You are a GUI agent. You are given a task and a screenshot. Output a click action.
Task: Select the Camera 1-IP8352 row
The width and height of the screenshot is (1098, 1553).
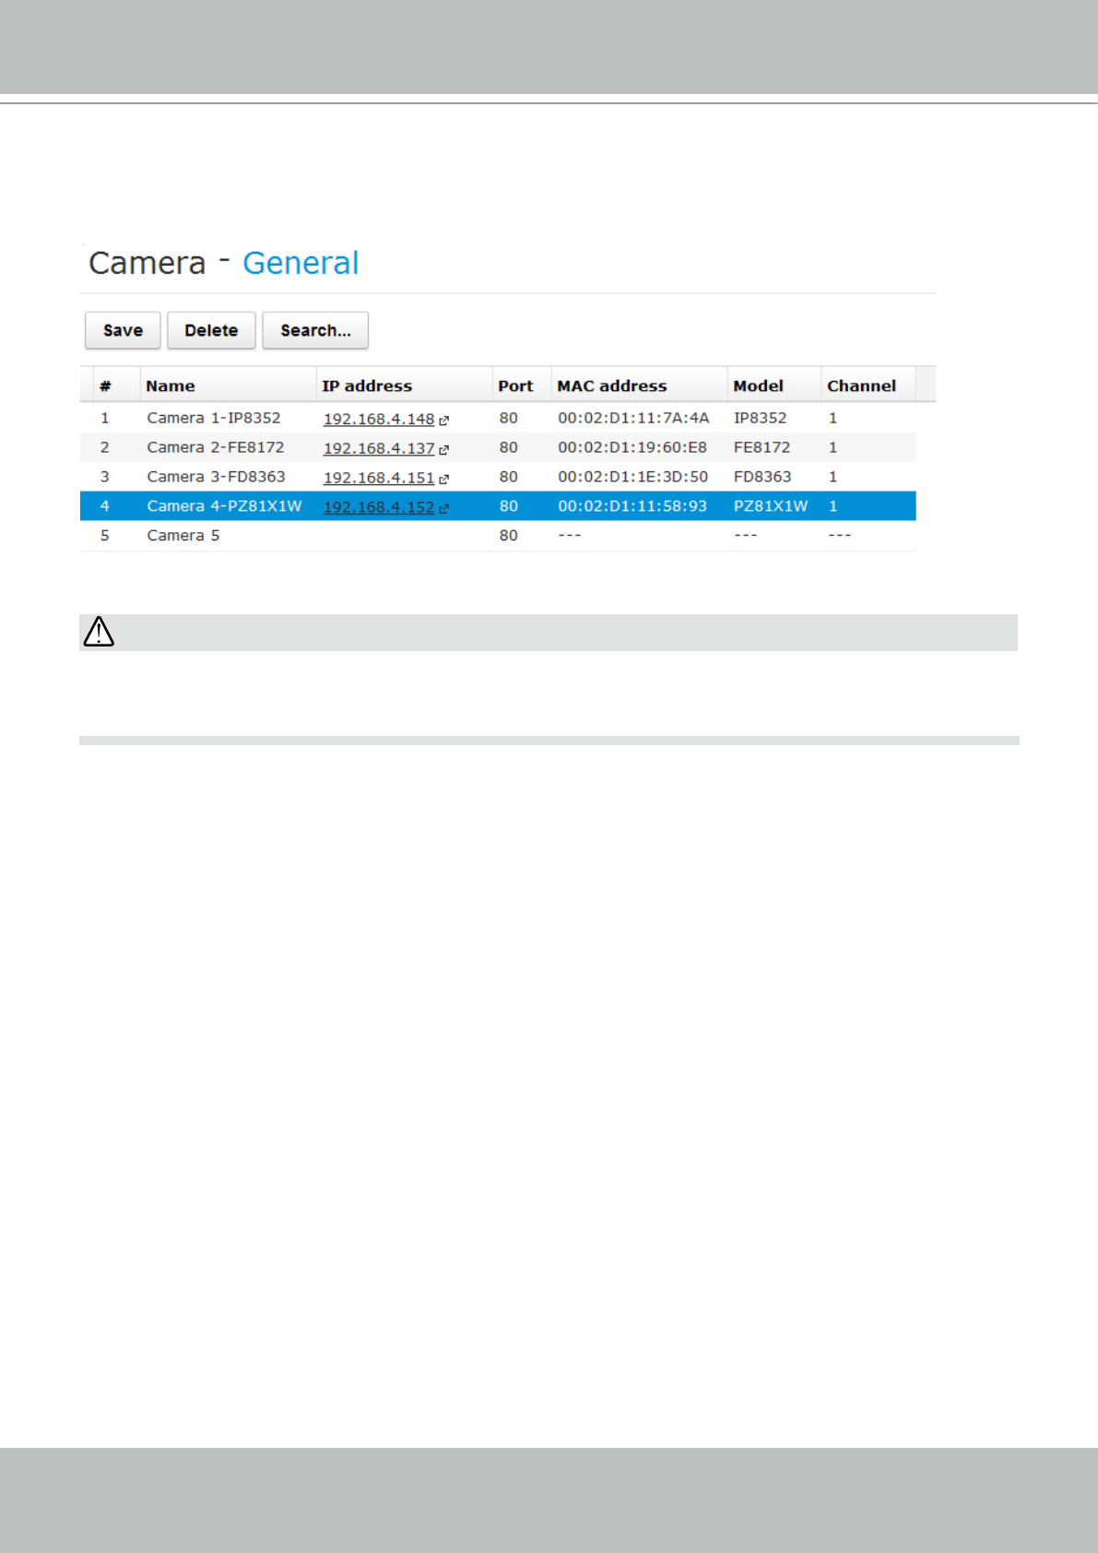pos(498,418)
